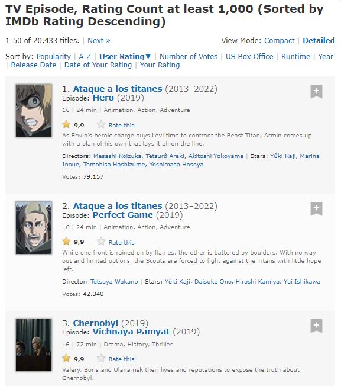Go to Next page of titles
Viewport: 341px width, 386px height.
[x=99, y=41]
